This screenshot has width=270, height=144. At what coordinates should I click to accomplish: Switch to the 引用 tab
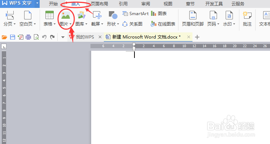tap(123, 4)
